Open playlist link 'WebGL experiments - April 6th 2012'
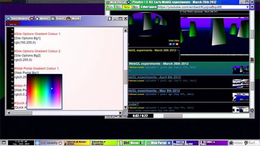This screenshot has height=146, width=260. 154,77
